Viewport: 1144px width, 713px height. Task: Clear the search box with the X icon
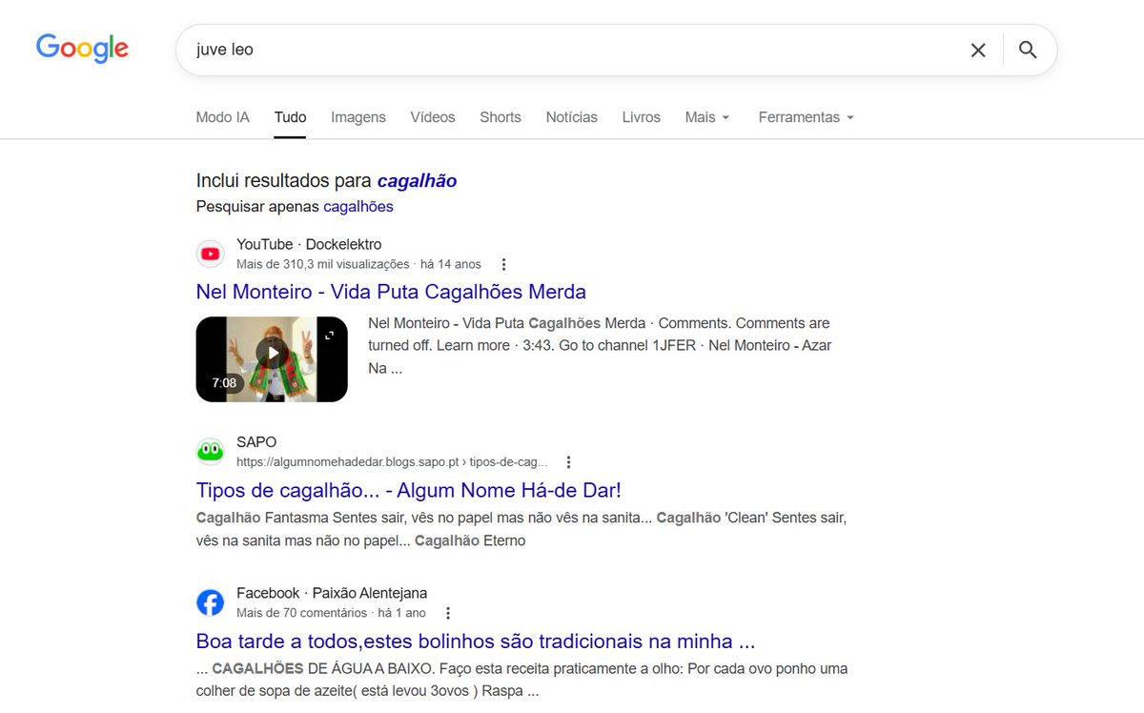[x=978, y=50]
